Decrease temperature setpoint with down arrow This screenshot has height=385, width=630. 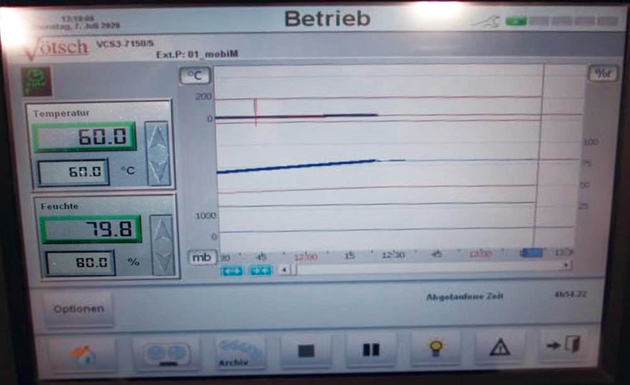click(x=157, y=170)
